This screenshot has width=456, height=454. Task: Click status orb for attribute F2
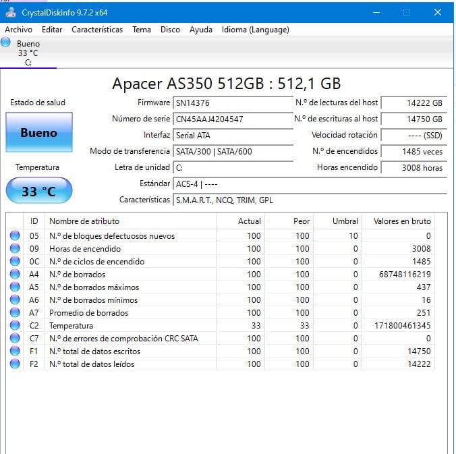(x=15, y=364)
